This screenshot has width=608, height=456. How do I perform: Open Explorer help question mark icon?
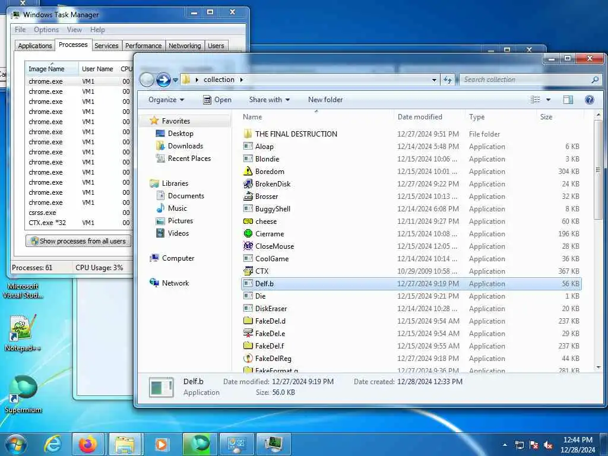point(590,100)
